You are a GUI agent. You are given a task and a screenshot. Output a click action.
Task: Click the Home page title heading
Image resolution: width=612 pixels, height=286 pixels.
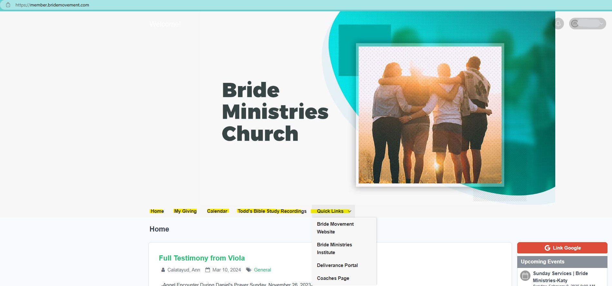pos(159,229)
